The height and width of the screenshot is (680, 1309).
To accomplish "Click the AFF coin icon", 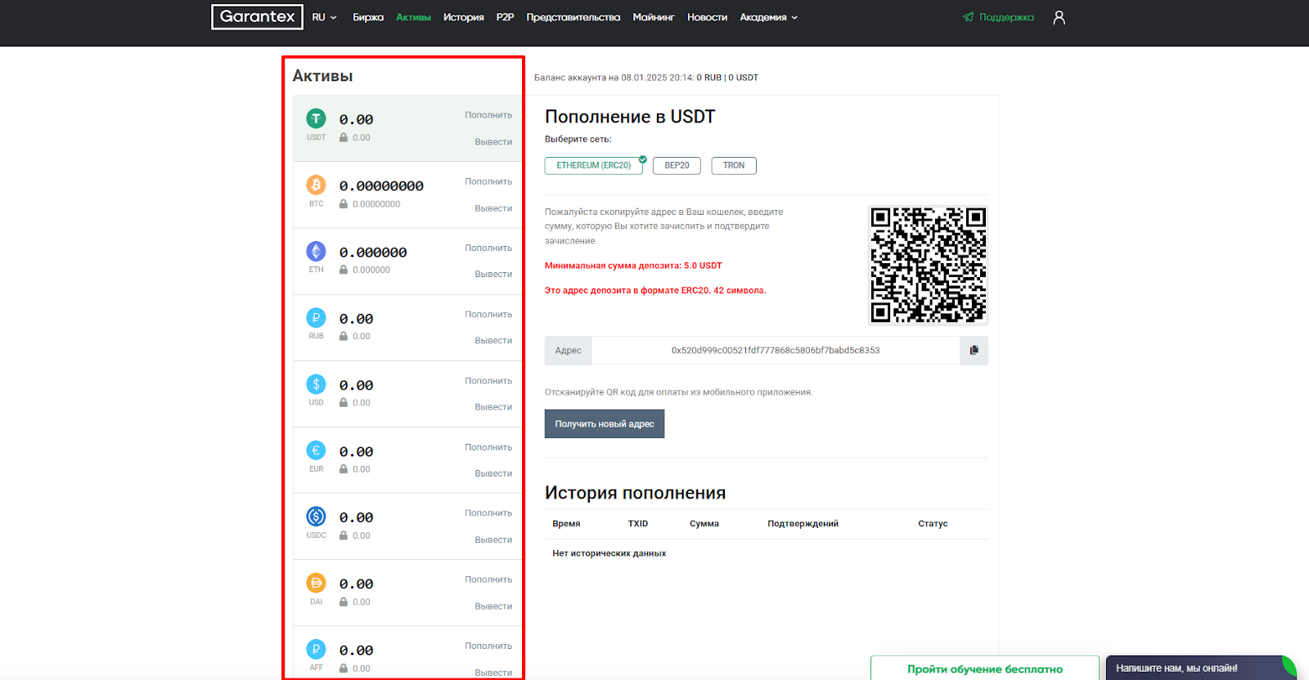I will click(x=316, y=649).
